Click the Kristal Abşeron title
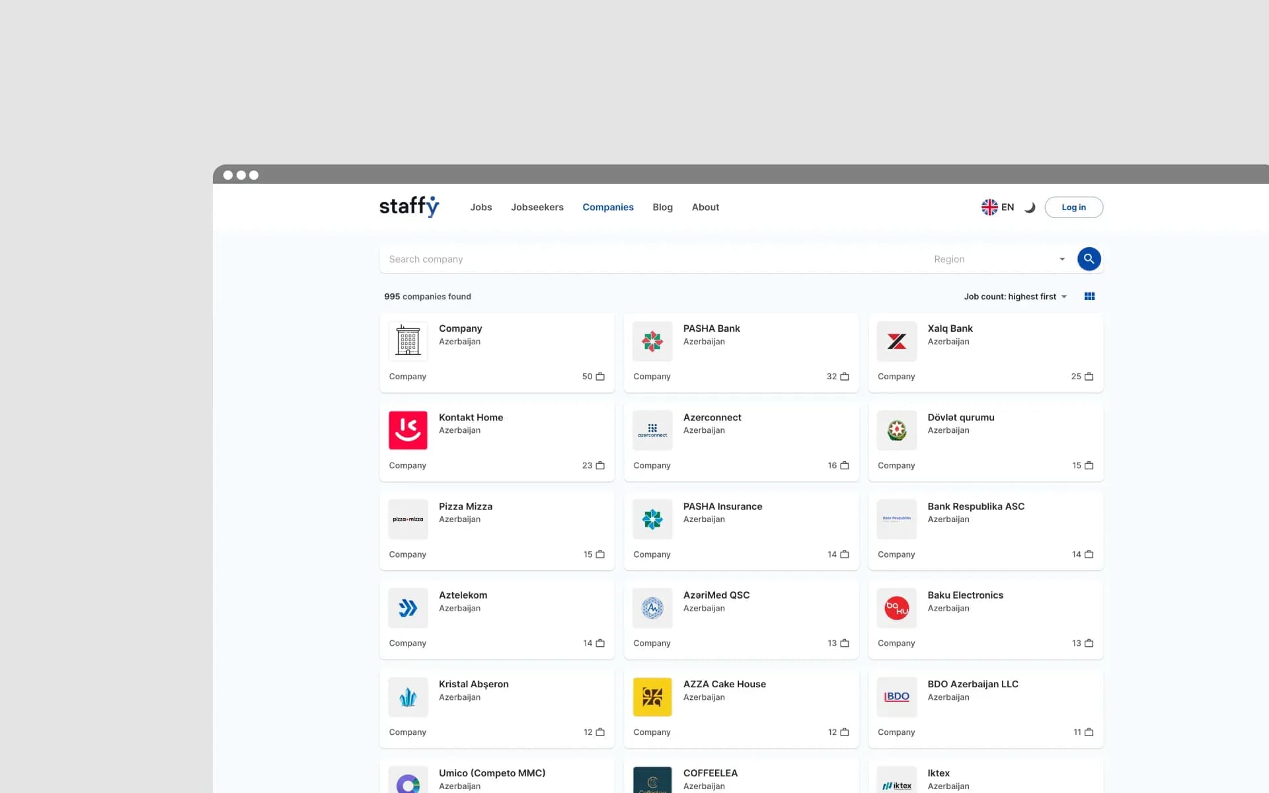 pyautogui.click(x=473, y=685)
